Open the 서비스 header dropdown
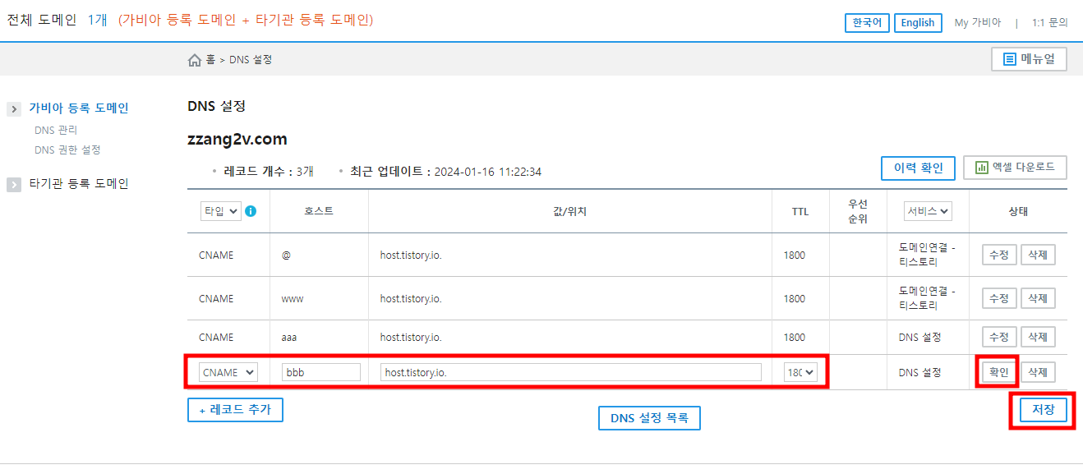Image resolution: width=1083 pixels, height=474 pixels. tap(928, 211)
